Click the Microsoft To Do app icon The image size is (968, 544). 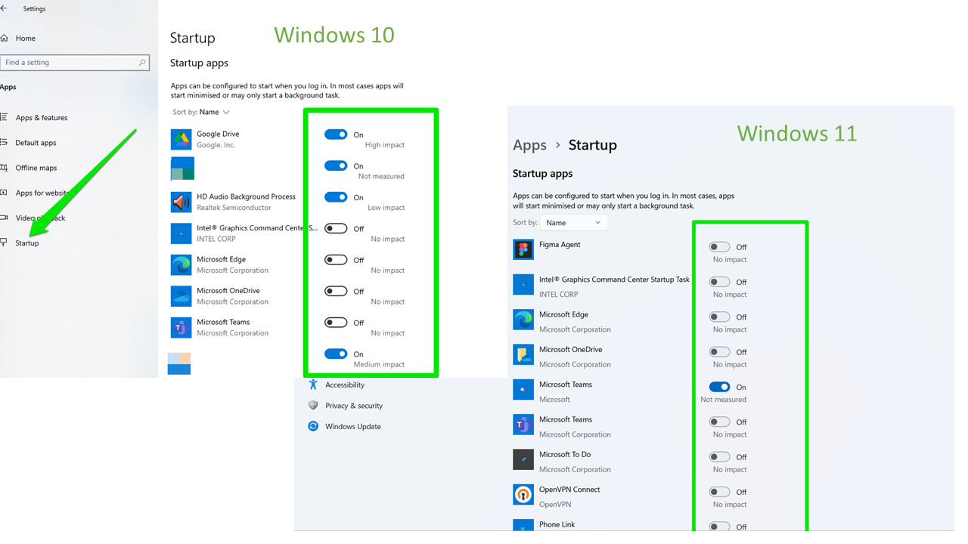tap(523, 459)
